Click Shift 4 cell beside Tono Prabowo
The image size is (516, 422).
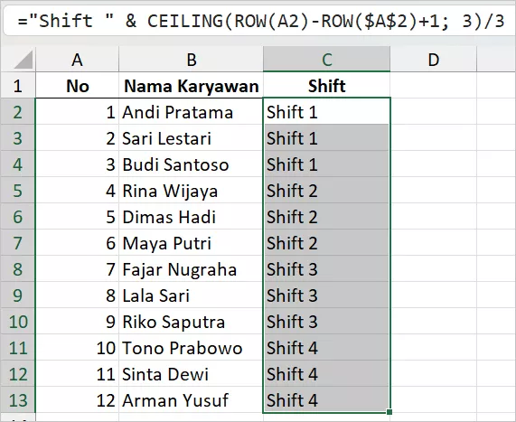pos(326,348)
